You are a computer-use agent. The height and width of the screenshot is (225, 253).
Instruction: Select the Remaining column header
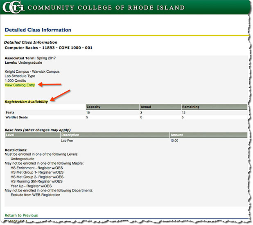pos(191,107)
